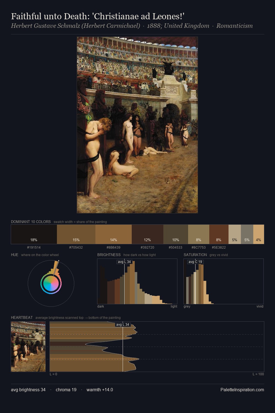Click the 'vivid' axis label under Saturation
The image size is (275, 413).
(x=260, y=306)
